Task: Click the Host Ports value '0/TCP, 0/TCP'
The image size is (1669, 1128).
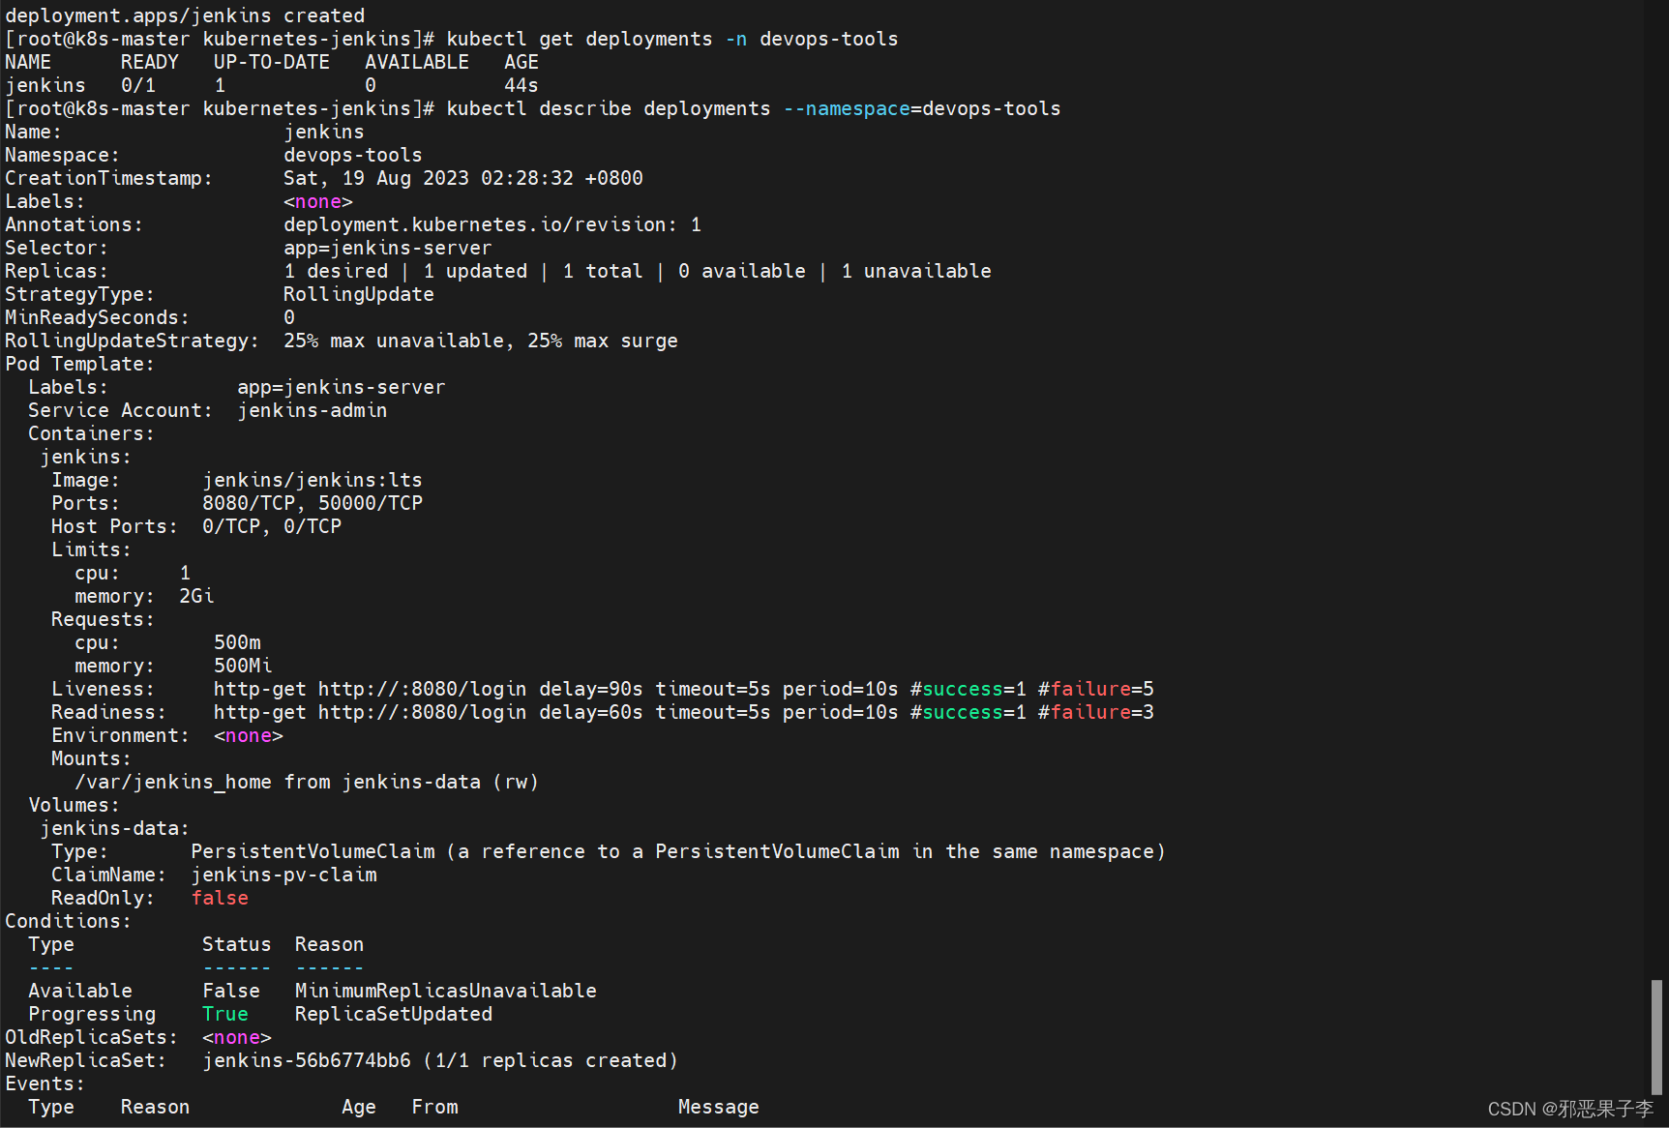Action: tap(272, 526)
